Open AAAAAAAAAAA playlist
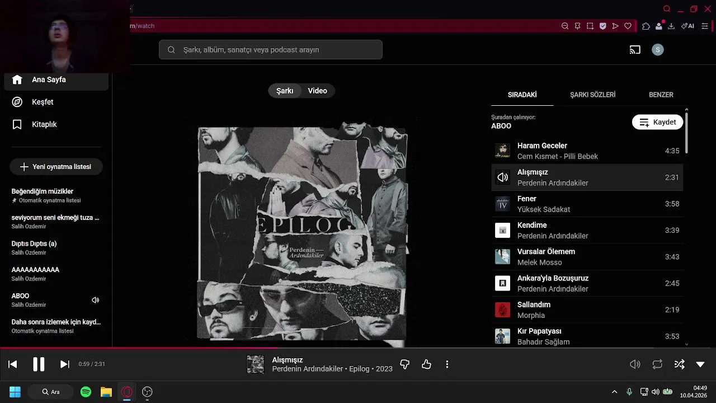716x403 pixels. pos(56,274)
